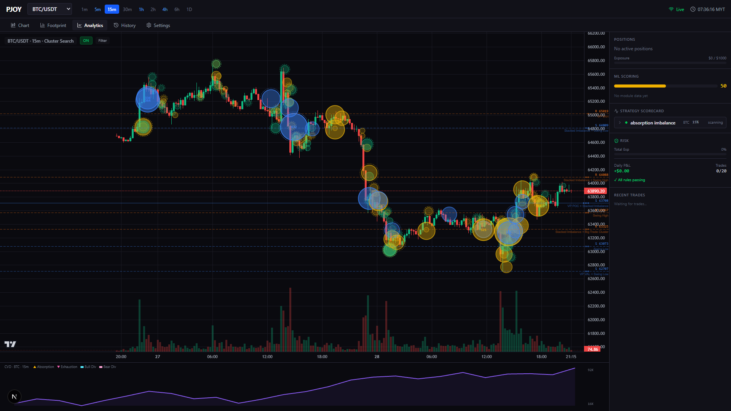This screenshot has width=731, height=411.
Task: Click the 'No active positions' text
Action: pos(633,49)
